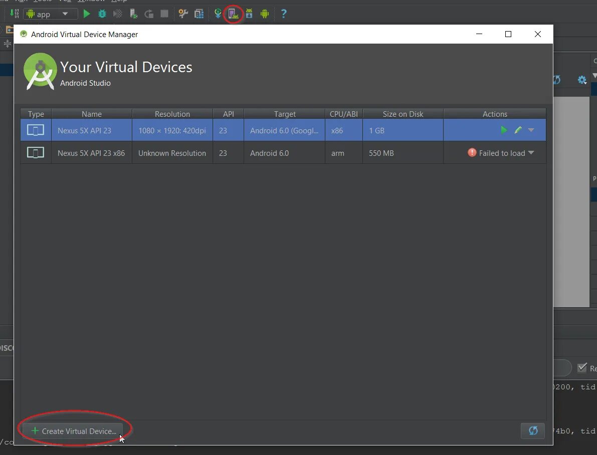The height and width of the screenshot is (455, 597).
Task: Minimize the Android Virtual Device Manager window
Action: [479, 34]
